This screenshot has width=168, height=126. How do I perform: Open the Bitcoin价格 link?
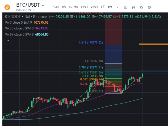25,10
